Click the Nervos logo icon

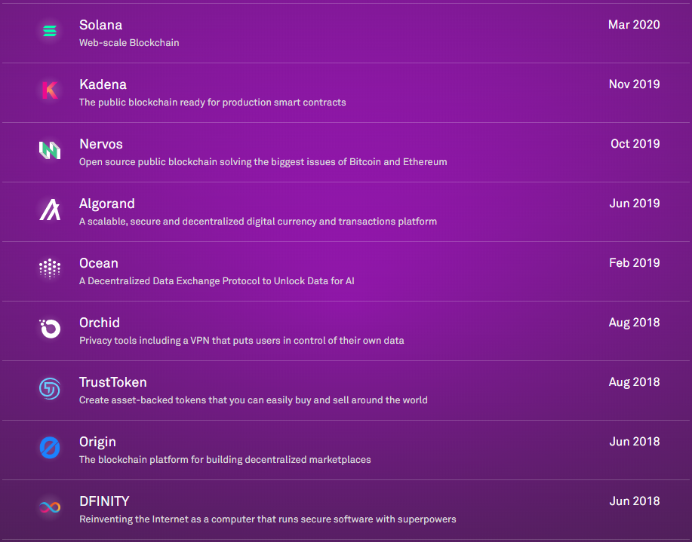(x=49, y=151)
